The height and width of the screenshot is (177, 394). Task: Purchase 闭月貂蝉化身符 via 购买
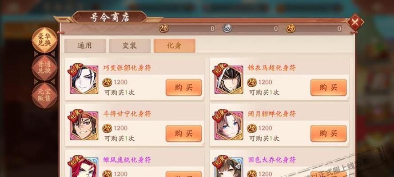[x=328, y=134]
